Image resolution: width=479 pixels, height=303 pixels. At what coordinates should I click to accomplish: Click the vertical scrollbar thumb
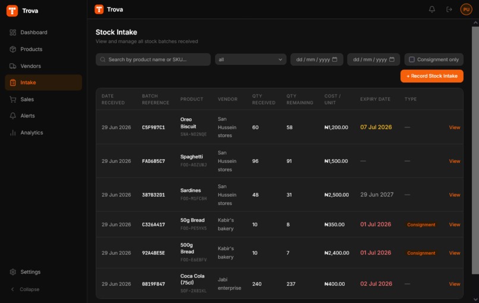click(x=475, y=150)
